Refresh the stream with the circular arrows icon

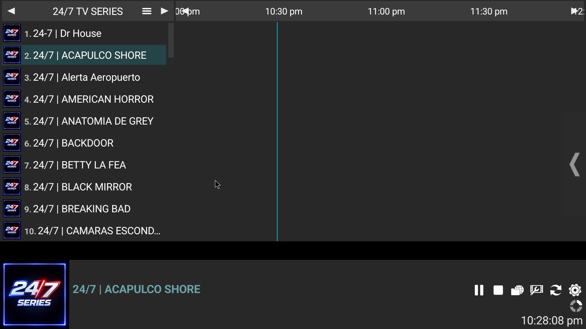556,290
